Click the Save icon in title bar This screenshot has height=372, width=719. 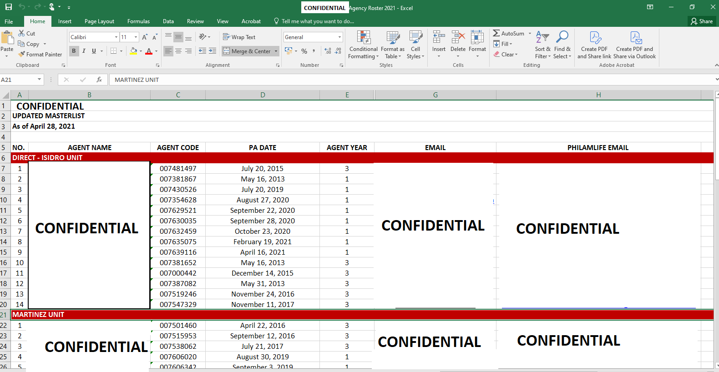[9, 7]
